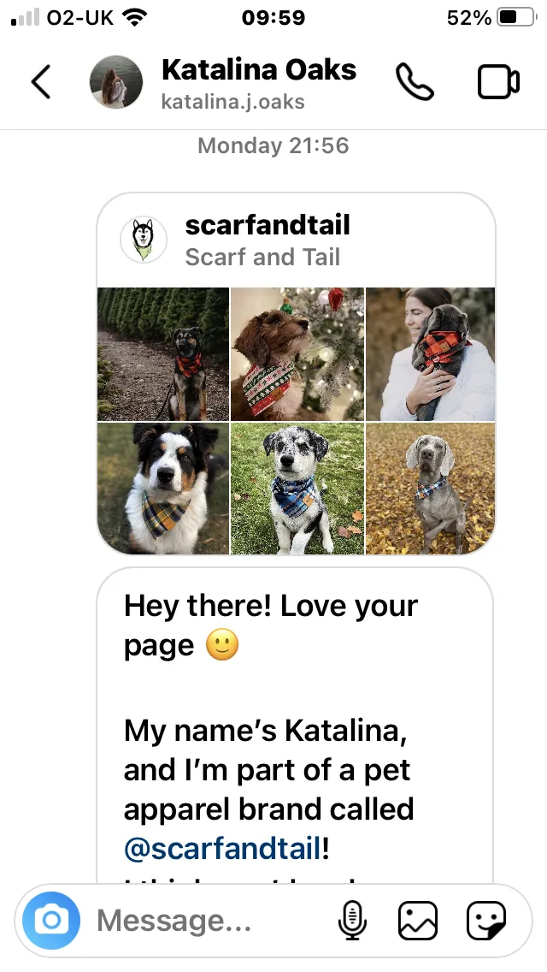Screen dimensions: 547x972
Task: Open the camera from the message bar
Action: 51,921
